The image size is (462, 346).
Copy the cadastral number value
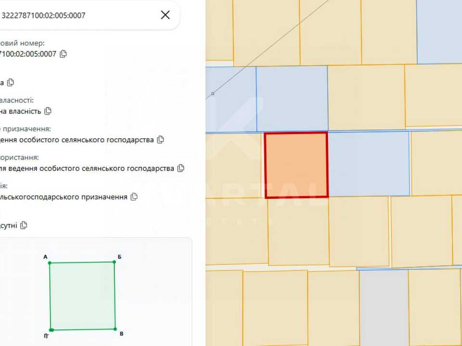(x=63, y=54)
